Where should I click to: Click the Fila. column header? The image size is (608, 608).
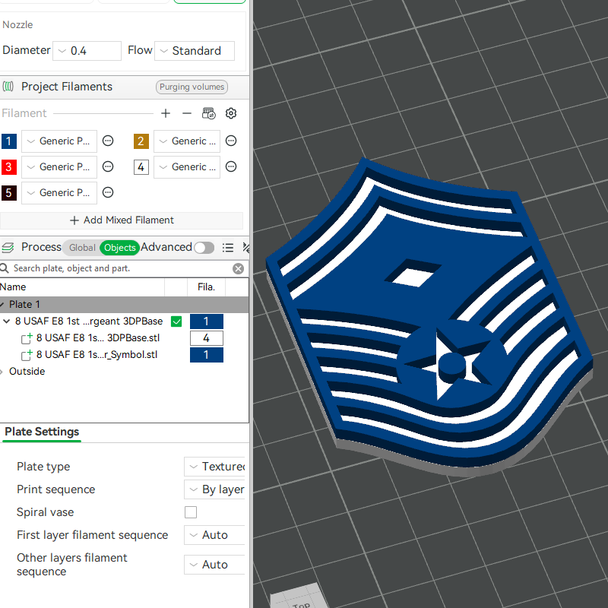pyautogui.click(x=206, y=287)
